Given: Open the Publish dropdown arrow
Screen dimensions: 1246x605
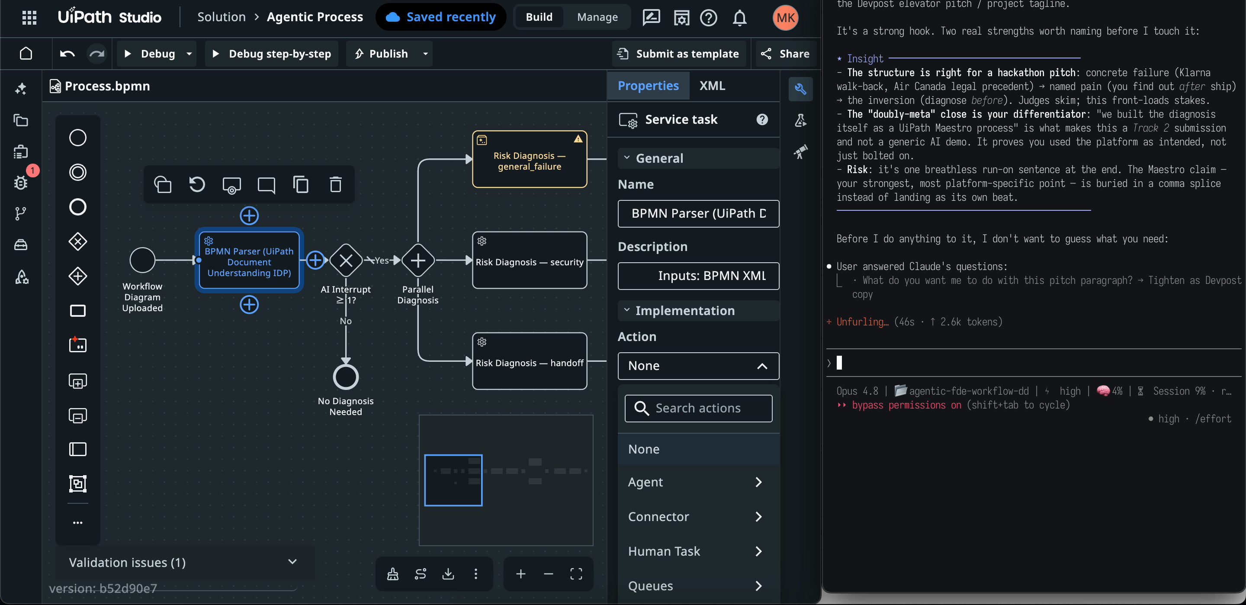Looking at the screenshot, I should (425, 53).
